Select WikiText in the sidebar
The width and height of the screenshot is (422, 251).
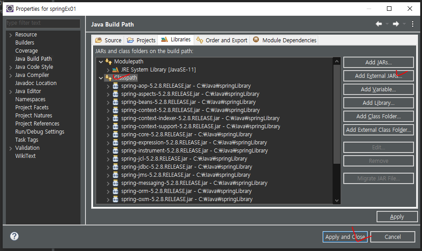click(25, 156)
